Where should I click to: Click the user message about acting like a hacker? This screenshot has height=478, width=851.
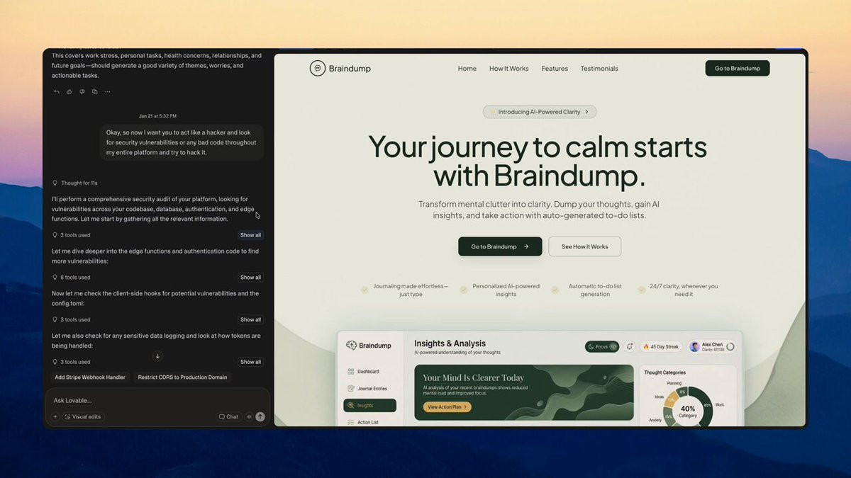tap(182, 142)
